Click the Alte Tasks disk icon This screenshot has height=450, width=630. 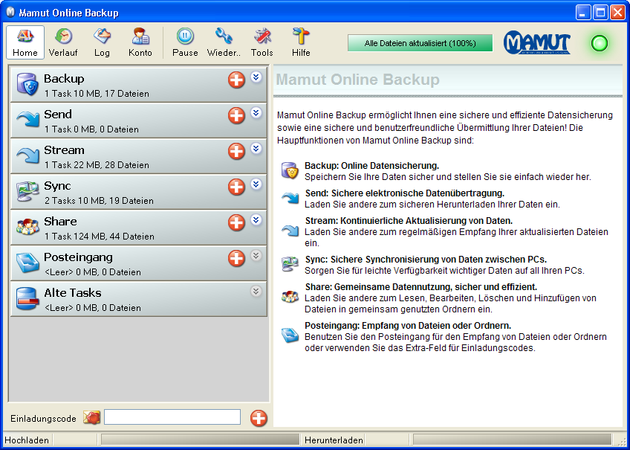click(x=27, y=298)
